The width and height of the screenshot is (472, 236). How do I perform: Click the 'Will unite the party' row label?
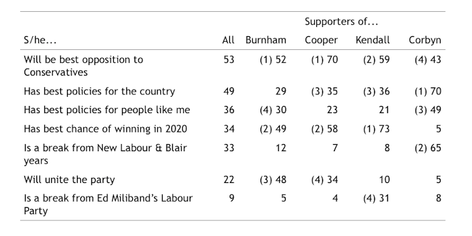coord(69,180)
